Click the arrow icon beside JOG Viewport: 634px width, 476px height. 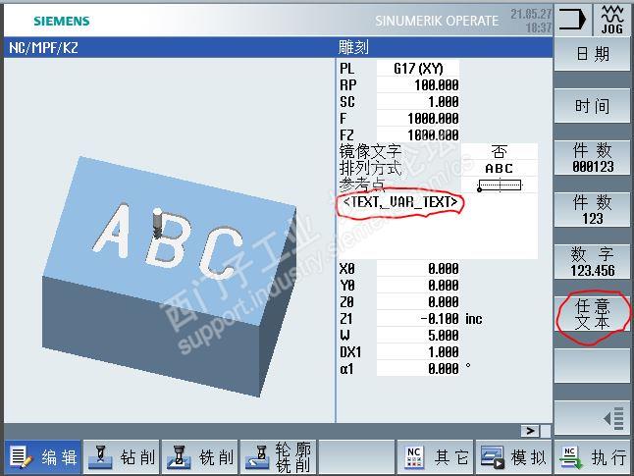(572, 20)
